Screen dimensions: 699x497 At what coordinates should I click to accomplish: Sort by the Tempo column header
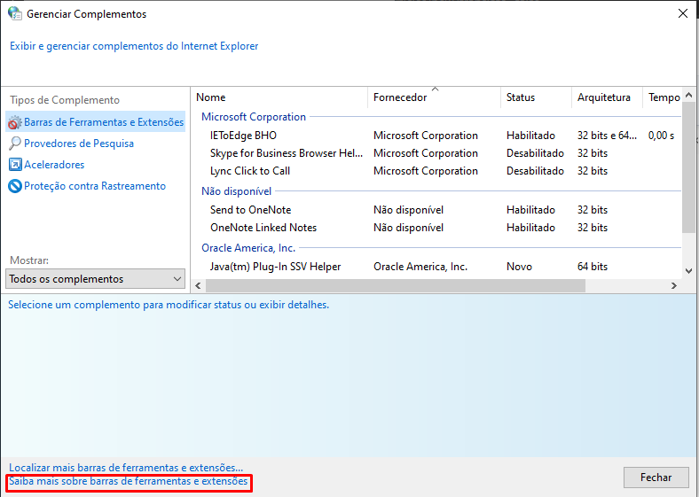[663, 97]
